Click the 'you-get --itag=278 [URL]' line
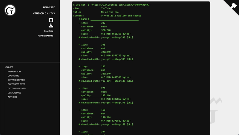The height and width of the screenshot is (135, 239). (x=117, y=103)
